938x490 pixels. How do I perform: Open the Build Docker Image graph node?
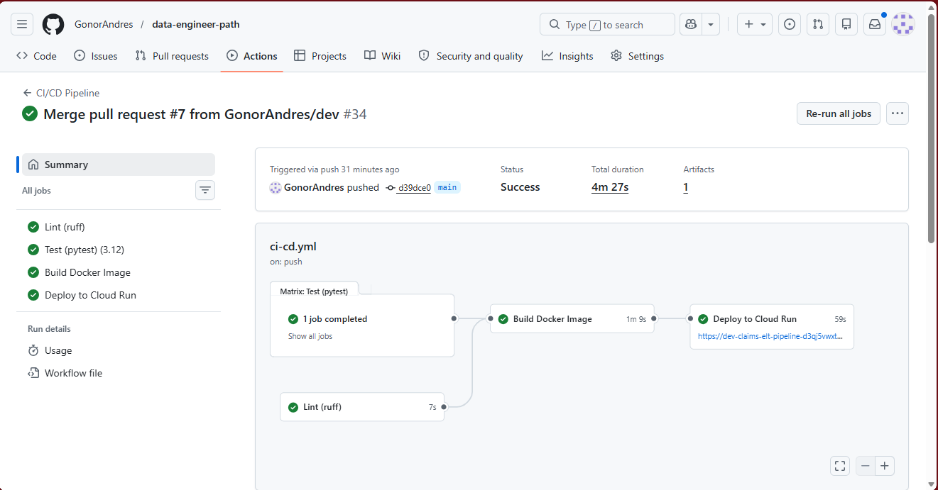pos(572,319)
